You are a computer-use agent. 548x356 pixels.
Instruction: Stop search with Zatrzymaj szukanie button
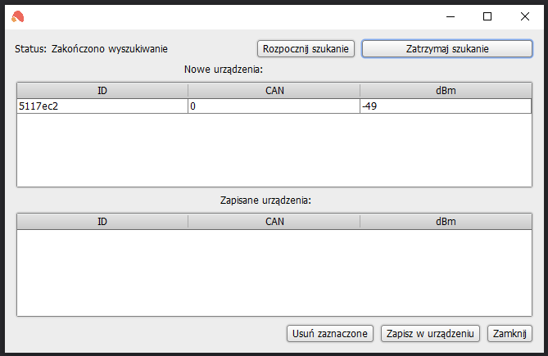pos(447,49)
